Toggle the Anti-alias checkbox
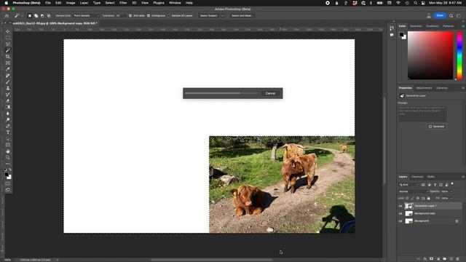The height and width of the screenshot is (262, 466). [130, 16]
